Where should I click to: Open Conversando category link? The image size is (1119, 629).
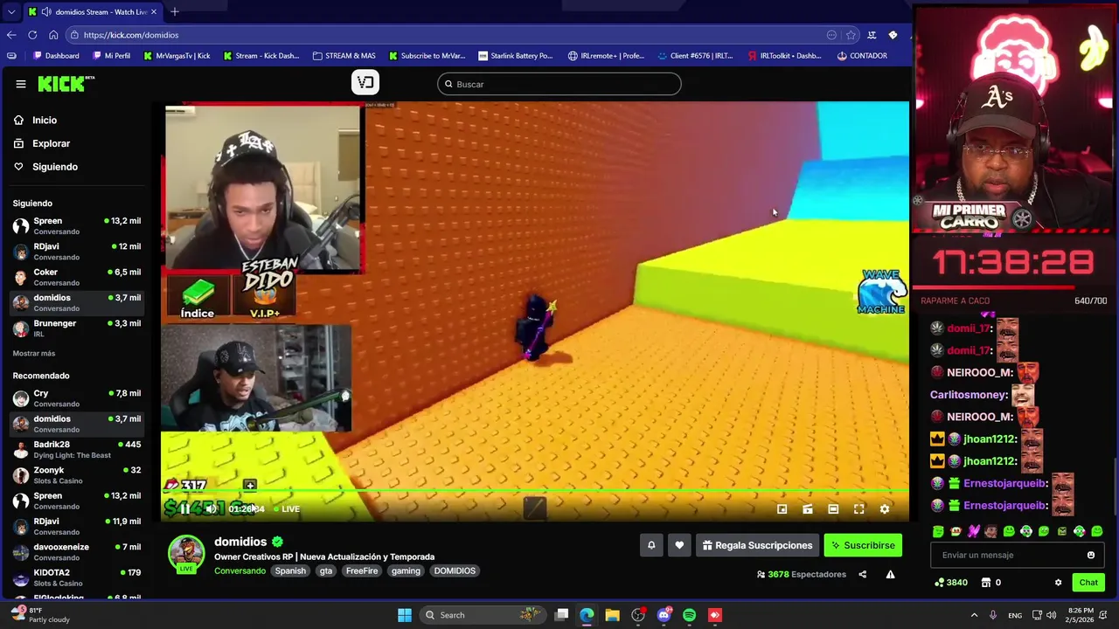click(x=240, y=570)
